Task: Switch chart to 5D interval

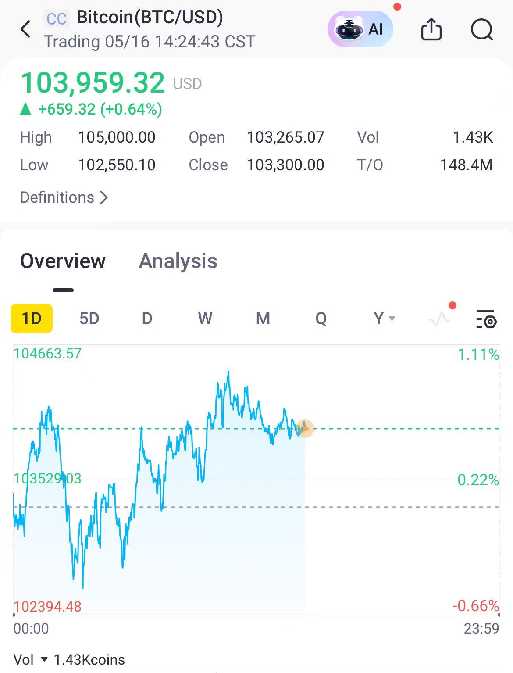Action: pyautogui.click(x=89, y=318)
